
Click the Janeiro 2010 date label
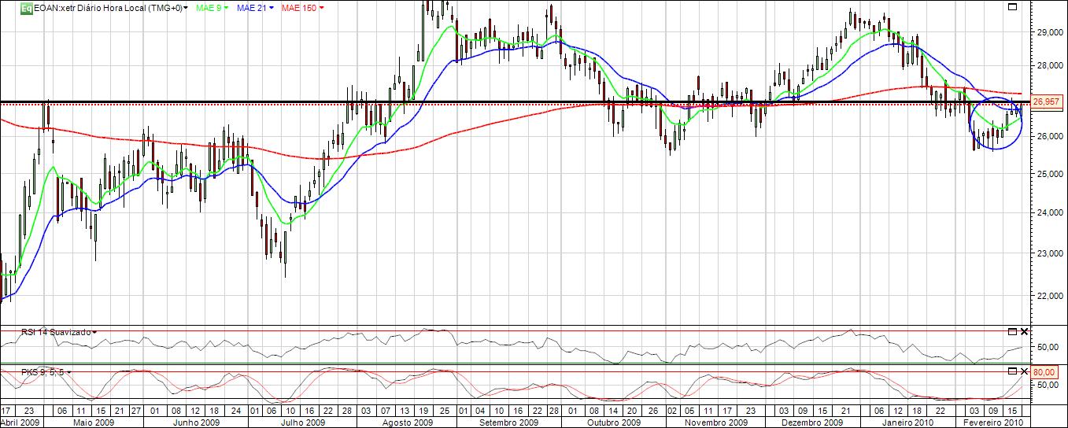pos(906,422)
